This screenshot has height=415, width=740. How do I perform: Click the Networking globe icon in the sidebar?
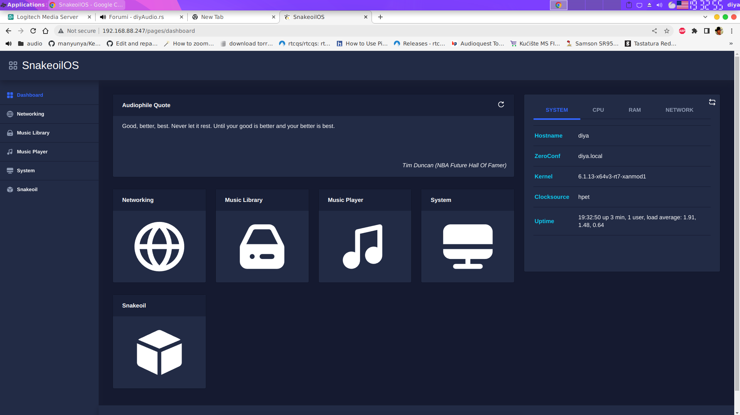[10, 114]
